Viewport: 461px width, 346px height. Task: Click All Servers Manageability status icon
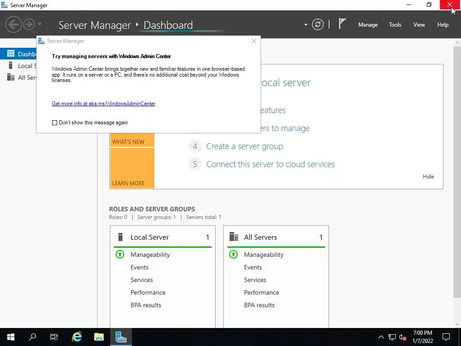click(x=234, y=255)
